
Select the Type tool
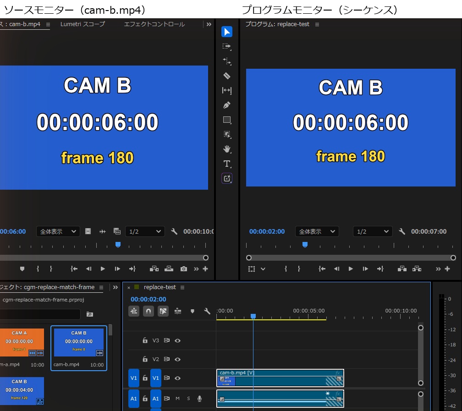pyautogui.click(x=227, y=164)
